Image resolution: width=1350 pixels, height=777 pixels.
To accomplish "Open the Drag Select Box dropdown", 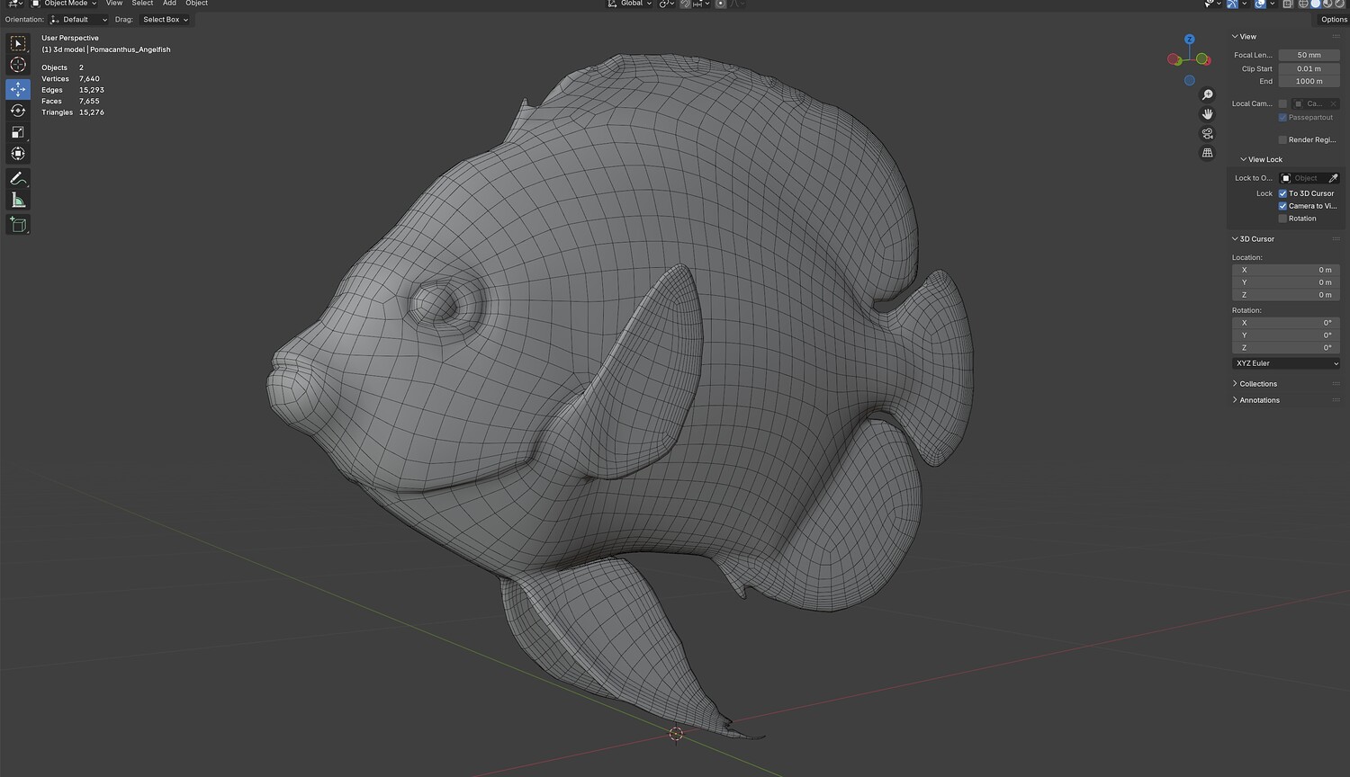I will 166,20.
